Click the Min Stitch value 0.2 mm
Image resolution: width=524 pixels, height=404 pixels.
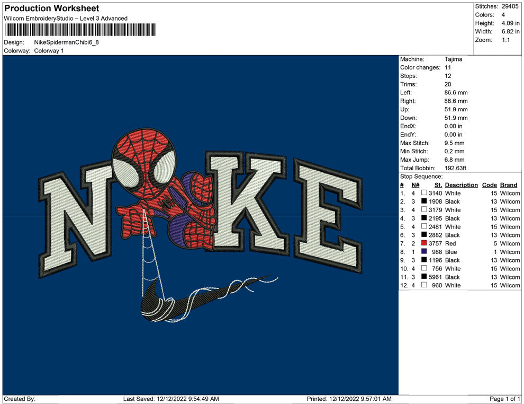pyautogui.click(x=454, y=151)
